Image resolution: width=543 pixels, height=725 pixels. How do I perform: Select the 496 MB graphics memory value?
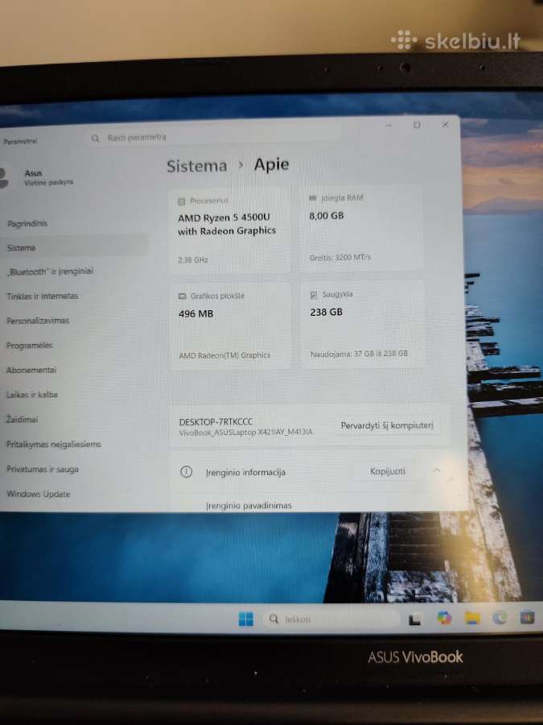pos(195,314)
